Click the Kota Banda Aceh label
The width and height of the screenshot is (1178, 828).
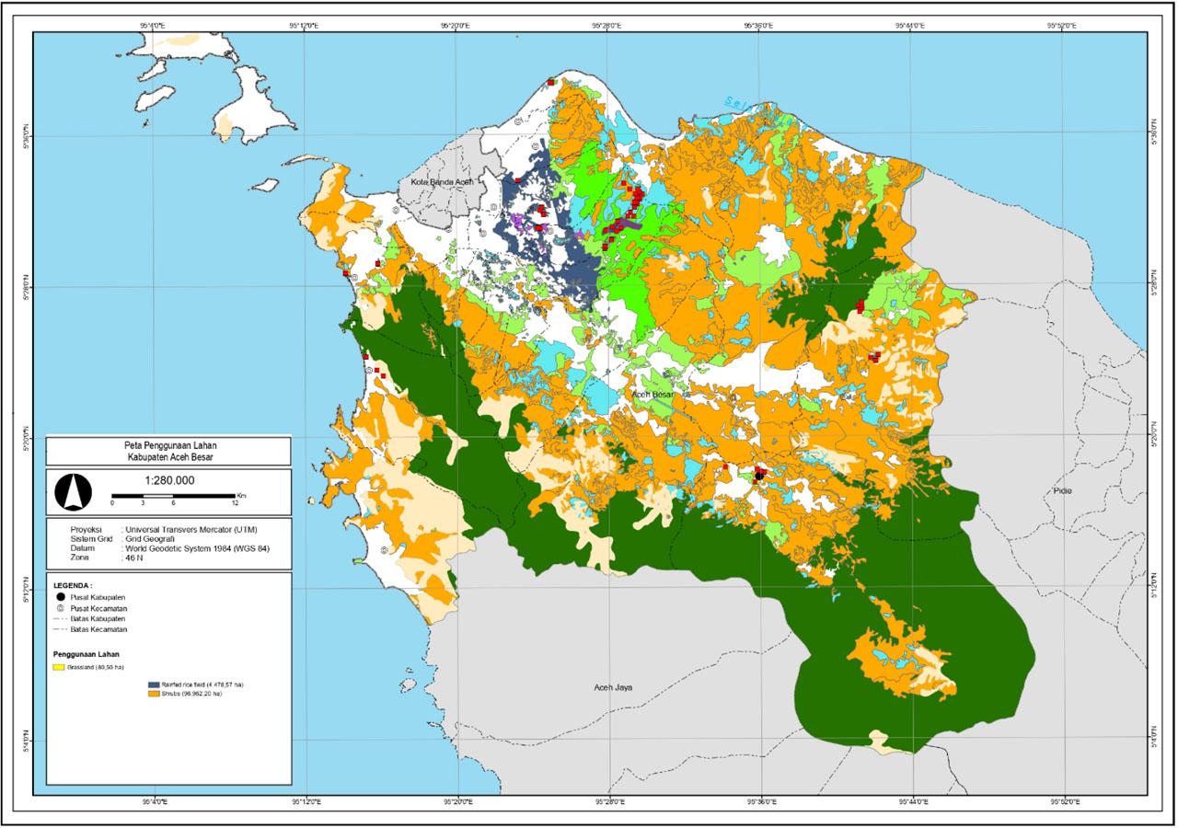(445, 182)
